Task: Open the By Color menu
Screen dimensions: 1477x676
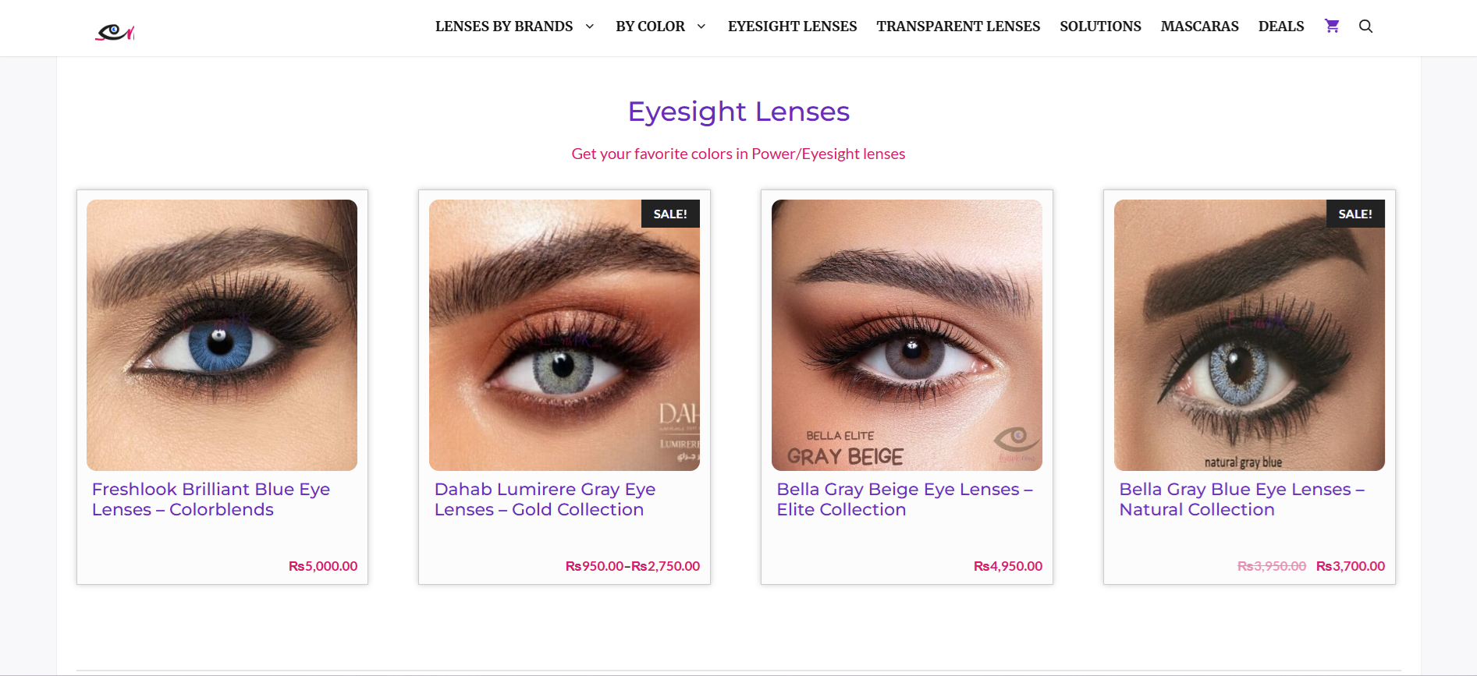Action: (x=650, y=27)
